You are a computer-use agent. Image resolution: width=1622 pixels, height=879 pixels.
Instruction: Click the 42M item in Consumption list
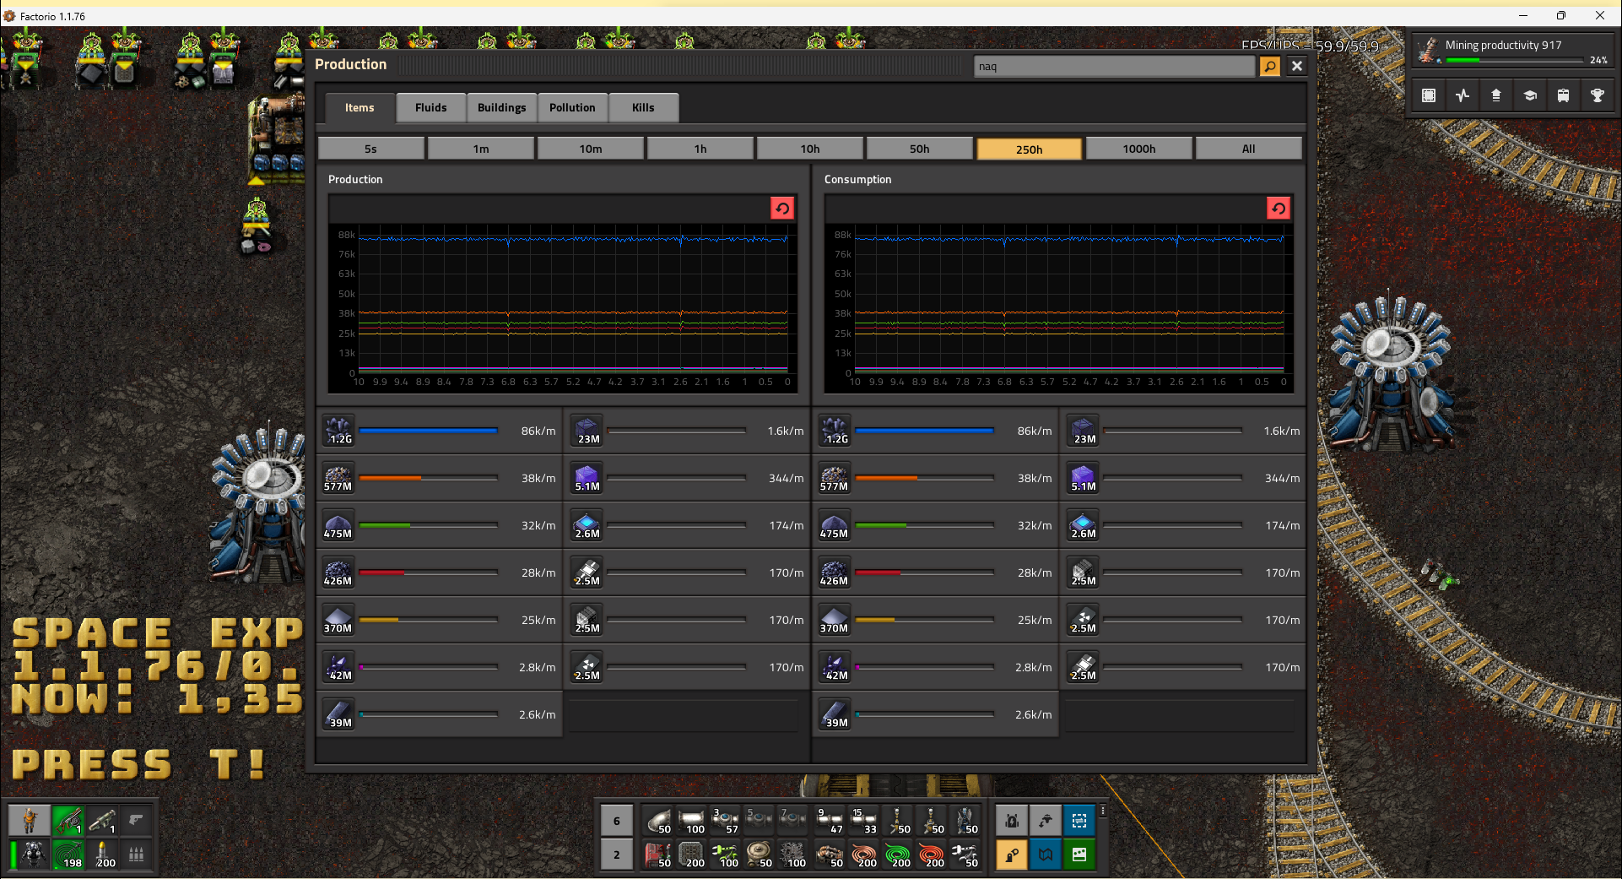tap(835, 667)
